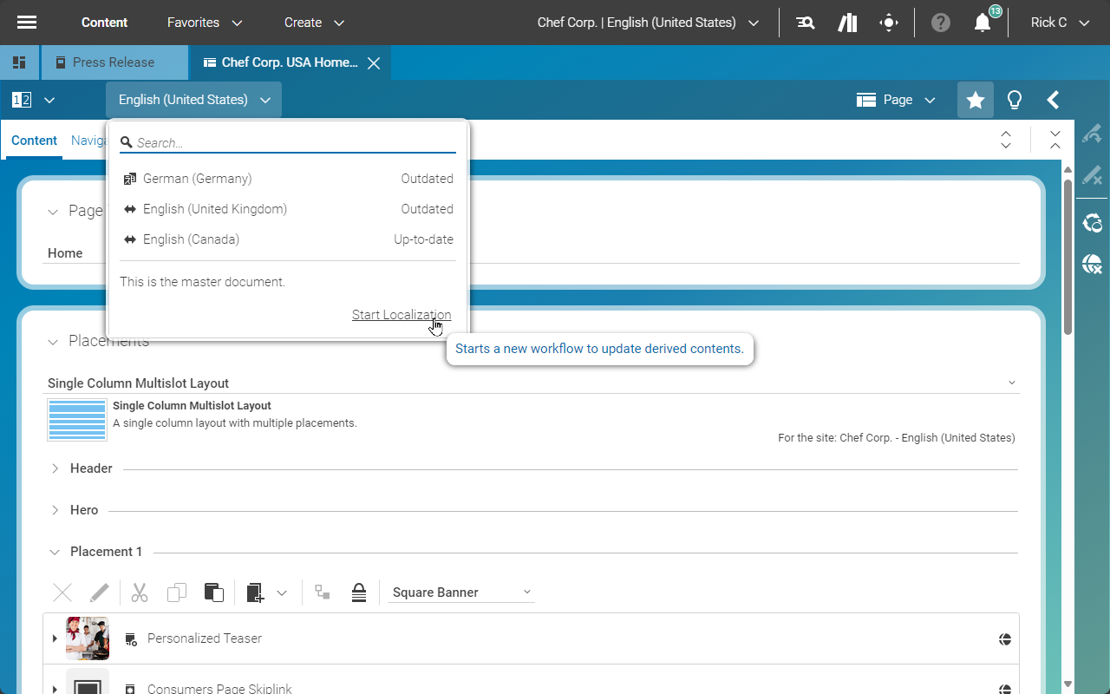Viewport: 1110px width, 694px height.
Task: Click the bookmarks/library icon next to search
Action: click(847, 22)
